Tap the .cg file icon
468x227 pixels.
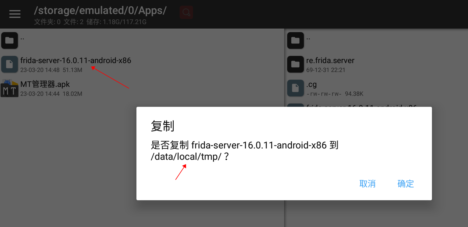point(296,88)
